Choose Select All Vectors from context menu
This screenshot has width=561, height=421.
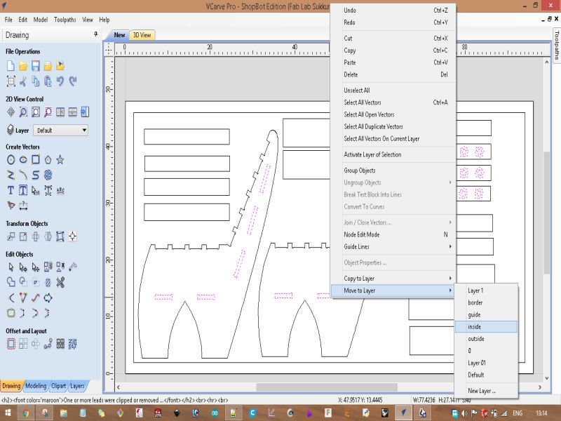[x=393, y=102]
